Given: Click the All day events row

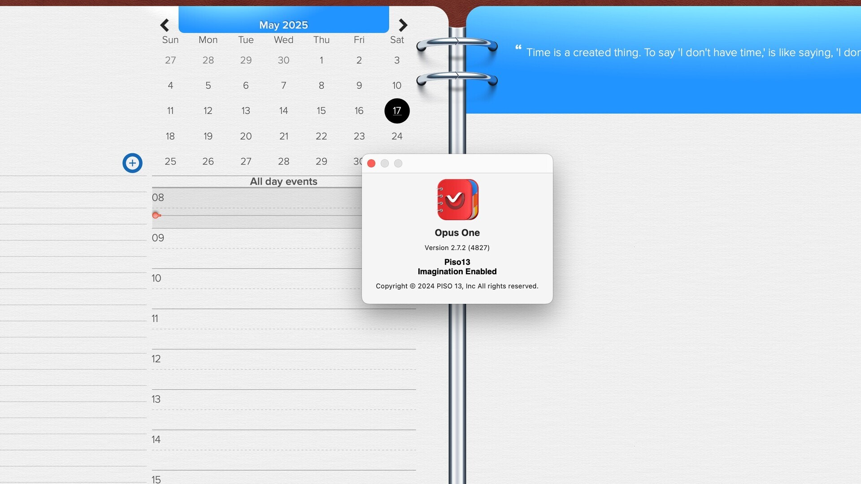Looking at the screenshot, I should click(283, 181).
